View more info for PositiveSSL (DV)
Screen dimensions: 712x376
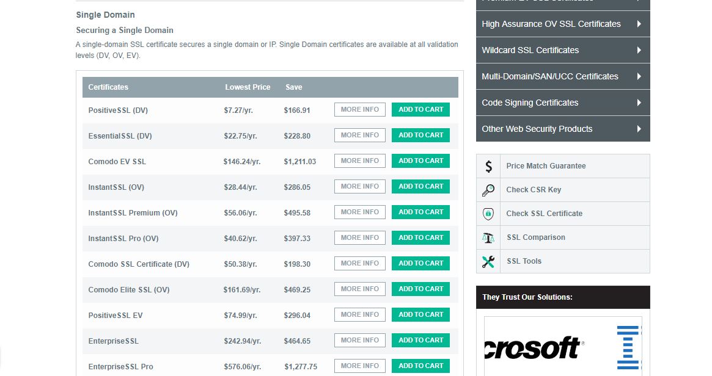tap(359, 109)
